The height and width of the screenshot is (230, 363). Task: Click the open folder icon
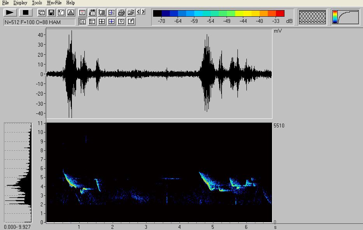pyautogui.click(x=131, y=13)
